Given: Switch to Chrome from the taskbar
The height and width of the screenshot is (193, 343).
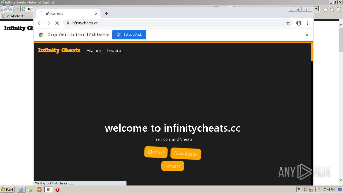Looking at the screenshot, I should [48, 190].
